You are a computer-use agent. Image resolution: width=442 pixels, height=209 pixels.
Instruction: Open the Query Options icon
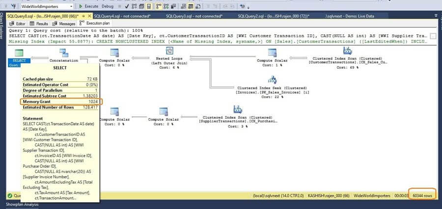point(141,6)
